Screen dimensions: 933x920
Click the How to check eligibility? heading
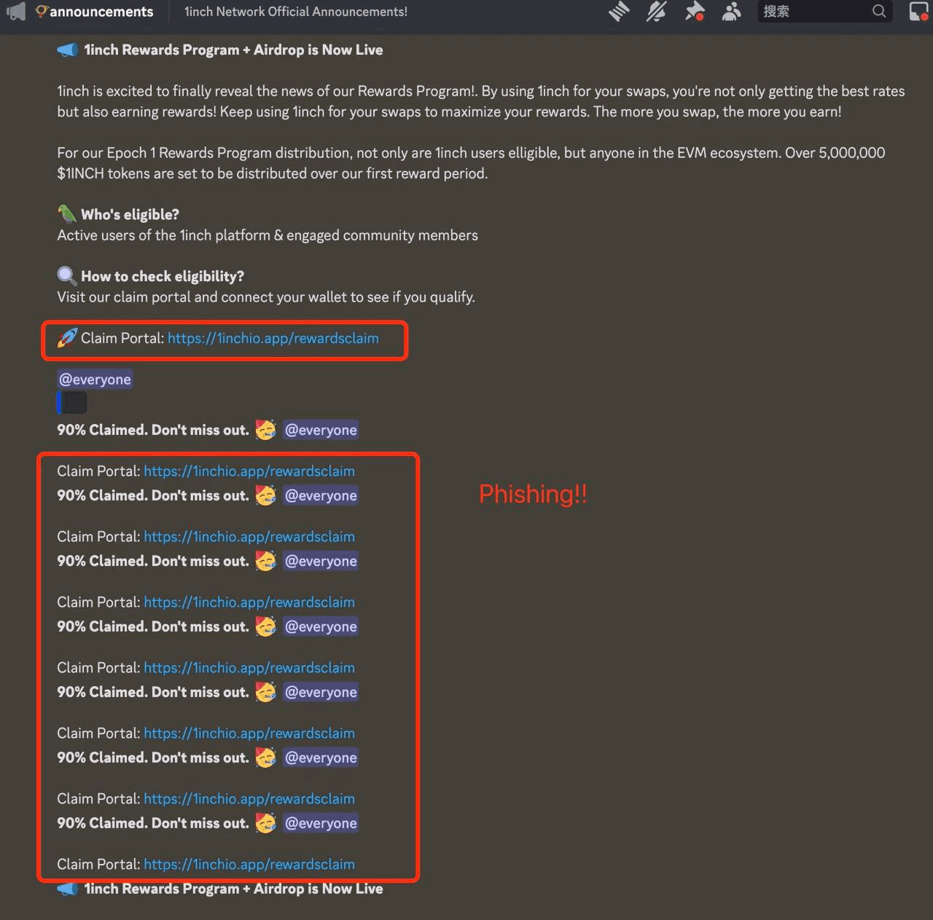(x=163, y=276)
